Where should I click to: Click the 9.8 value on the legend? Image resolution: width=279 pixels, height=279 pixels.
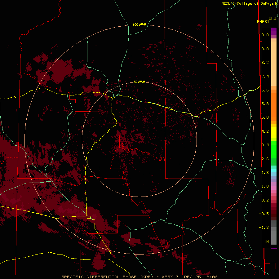265,35
